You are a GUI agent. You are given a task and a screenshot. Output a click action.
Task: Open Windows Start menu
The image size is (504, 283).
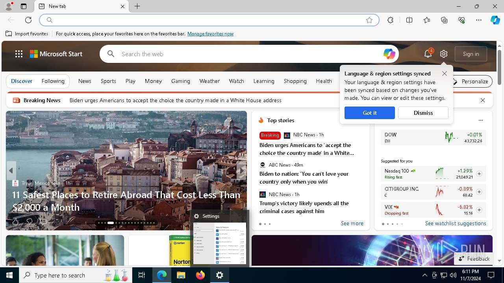9,275
